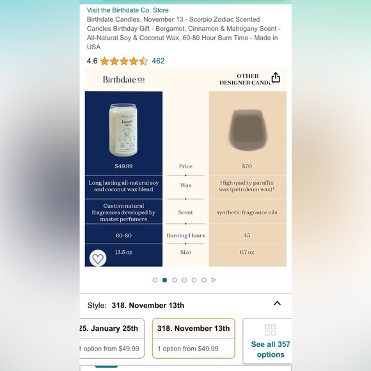Open the 462 reviews count link

[x=158, y=61]
